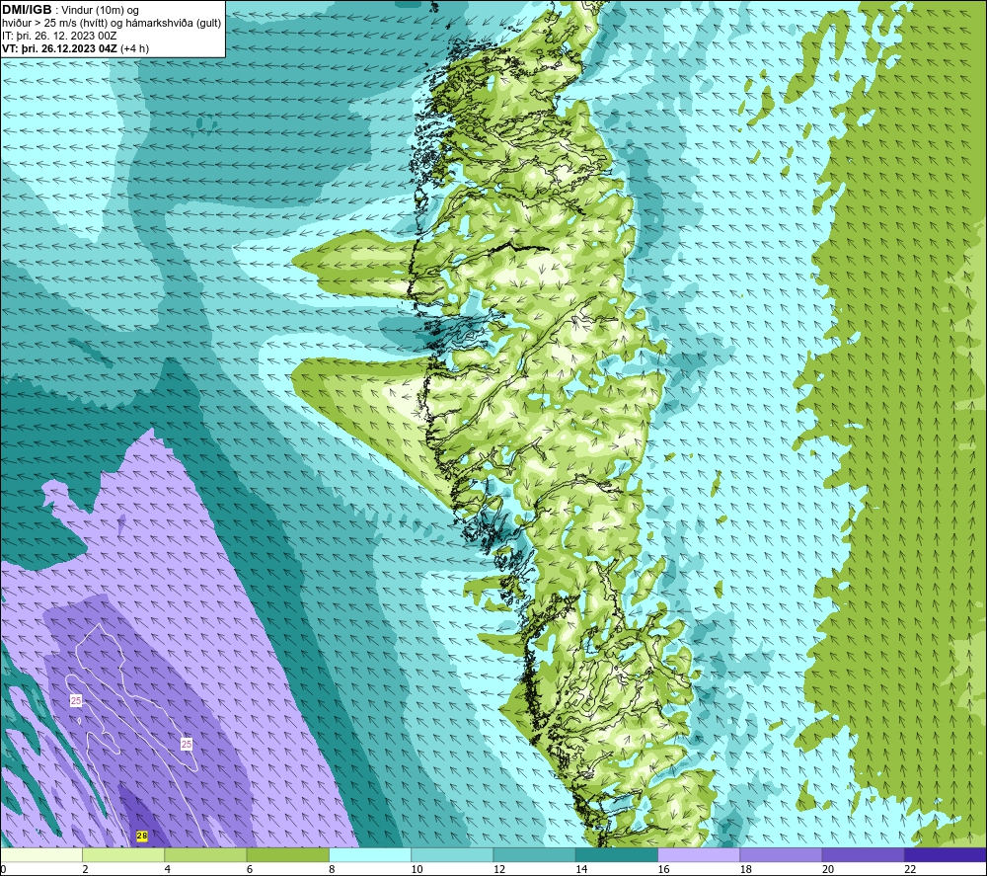Image resolution: width=987 pixels, height=876 pixels.
Task: Select the 18–20 m/s purple legend swatch
Action: tap(781, 854)
